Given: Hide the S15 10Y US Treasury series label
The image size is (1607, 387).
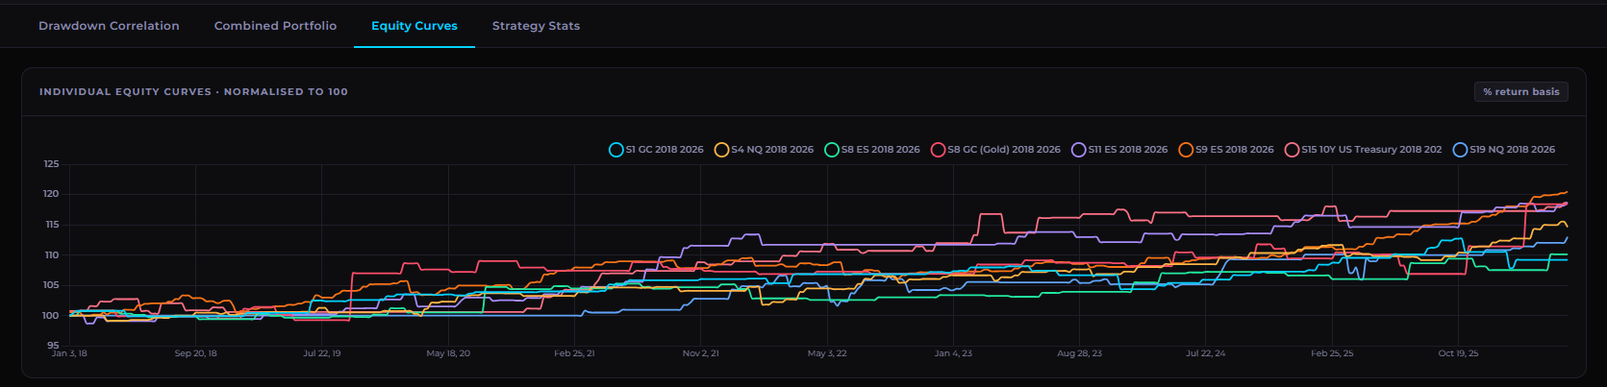Looking at the screenshot, I should click(x=1371, y=150).
